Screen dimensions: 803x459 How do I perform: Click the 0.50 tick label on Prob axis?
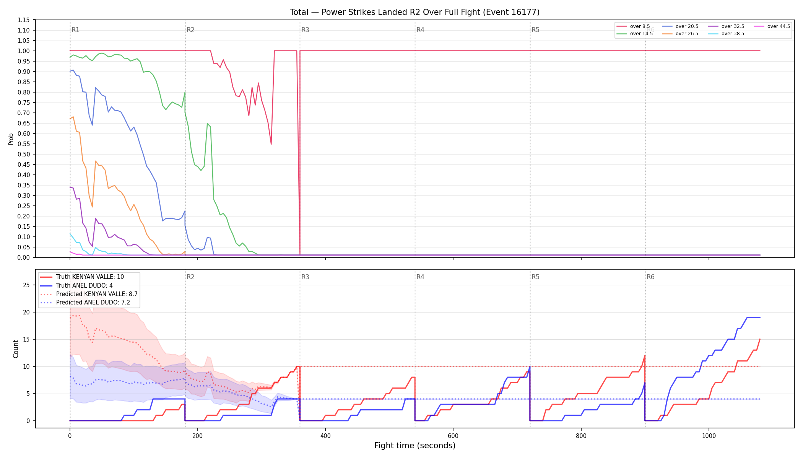click(24, 154)
